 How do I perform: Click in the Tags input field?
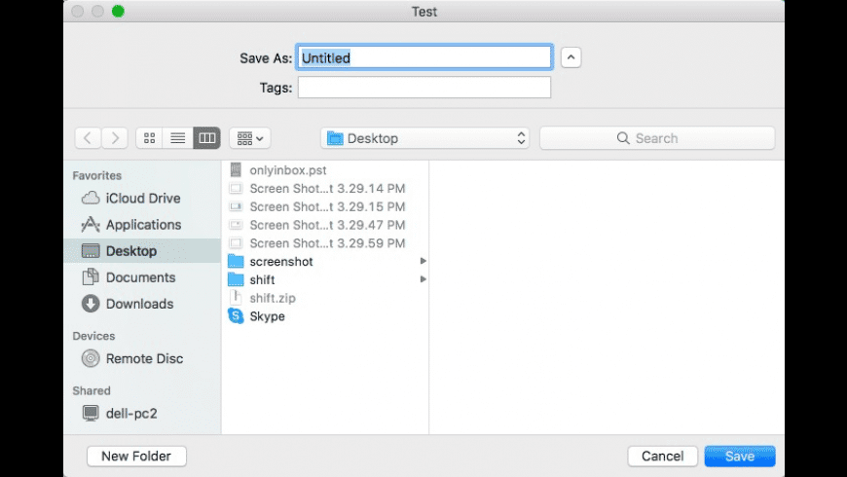pyautogui.click(x=424, y=88)
